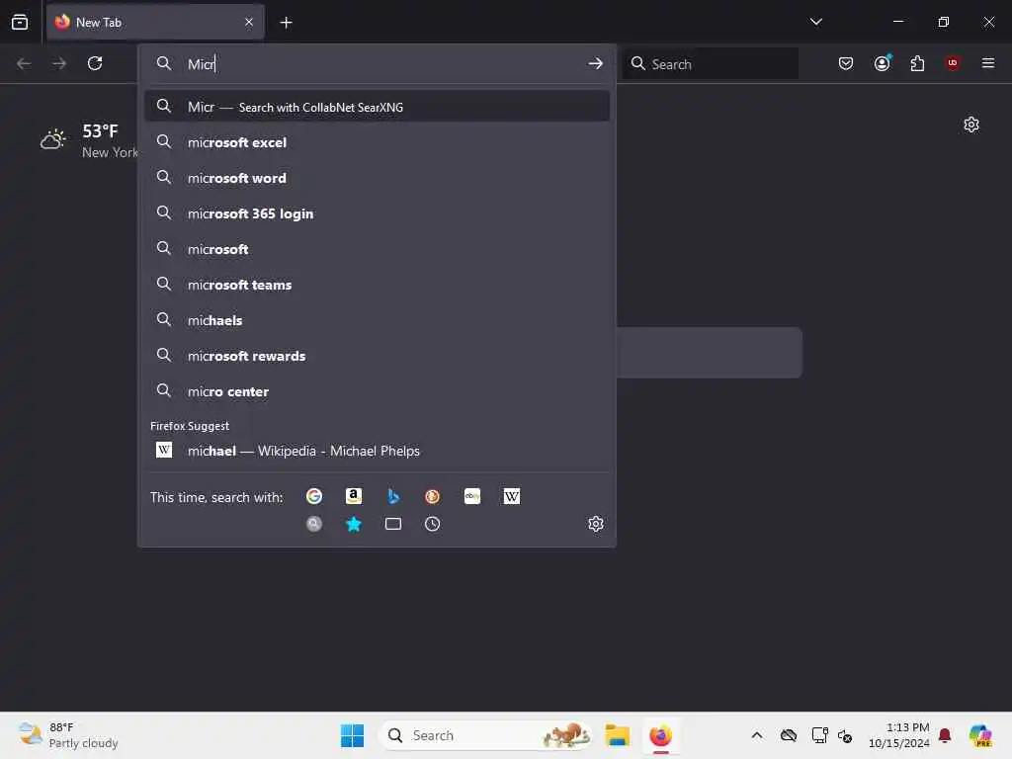This screenshot has width=1012, height=759.
Task: Search bookmarks via the blue star icon
Action: 354,524
